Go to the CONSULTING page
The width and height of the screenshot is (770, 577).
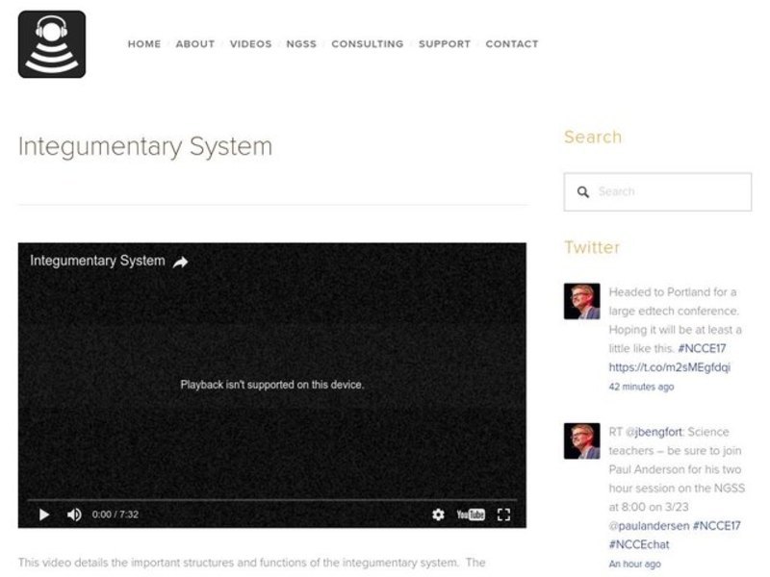(x=367, y=43)
